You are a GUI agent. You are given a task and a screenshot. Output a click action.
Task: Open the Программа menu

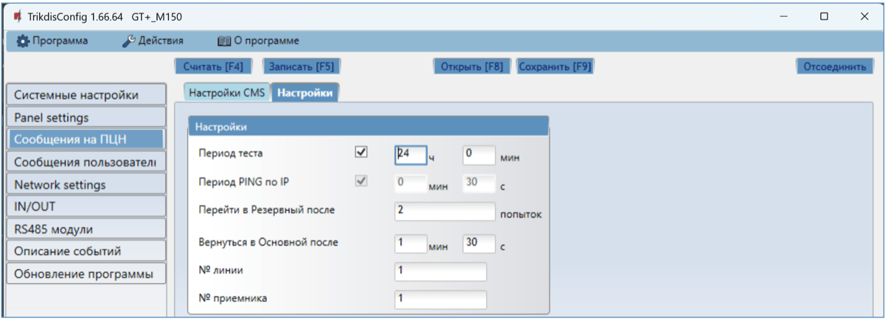click(x=52, y=41)
